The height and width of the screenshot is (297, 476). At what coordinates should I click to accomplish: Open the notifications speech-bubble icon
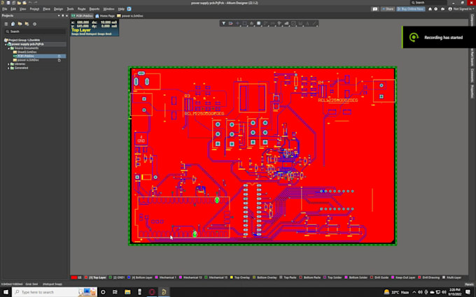[x=375, y=9]
